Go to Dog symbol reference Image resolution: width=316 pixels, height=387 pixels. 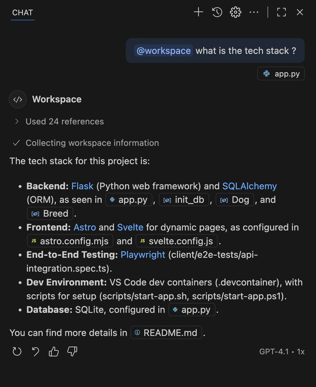tap(235, 200)
